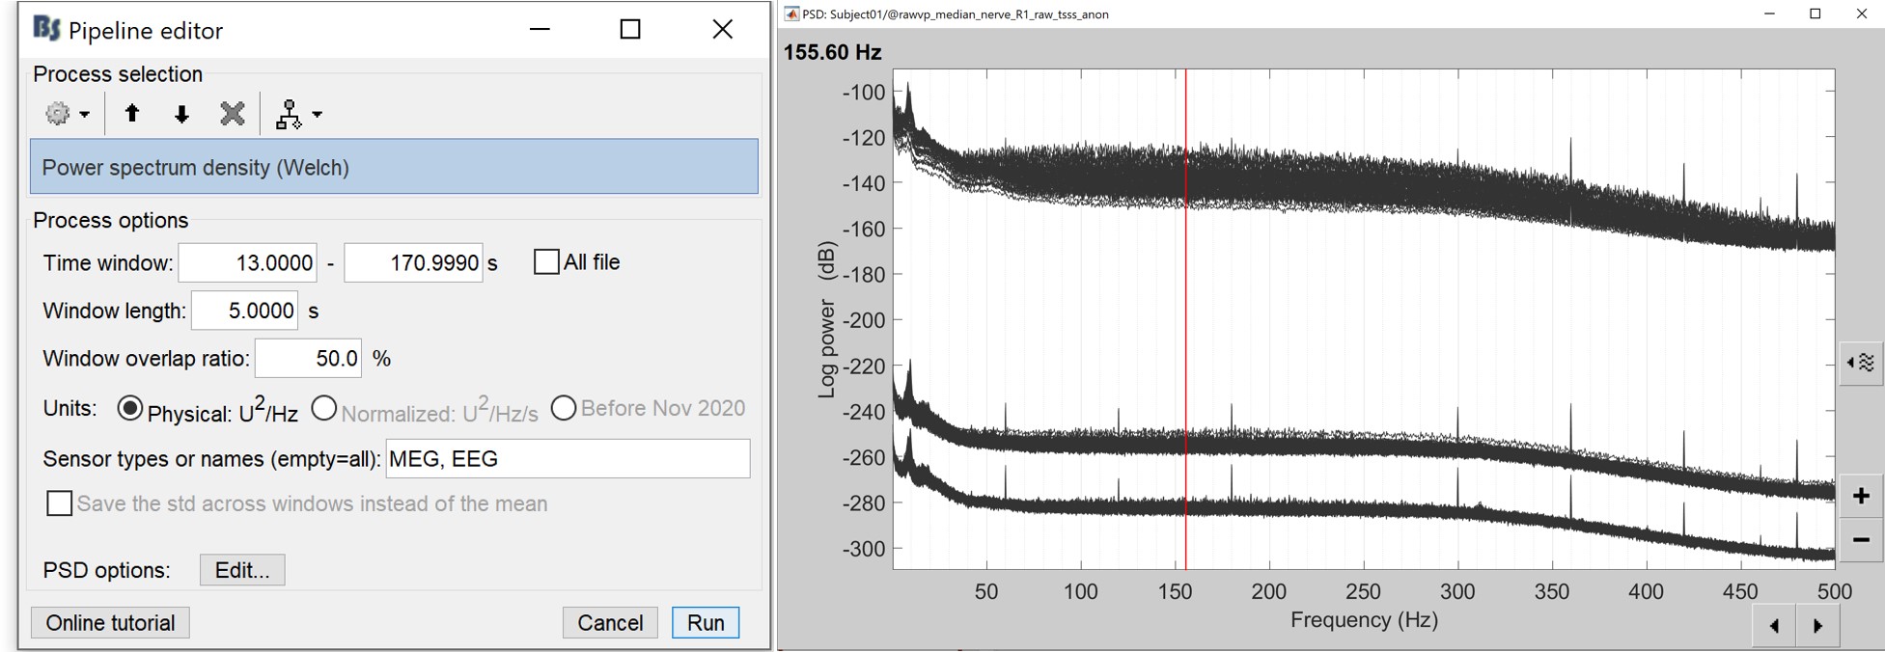1885x652 pixels.
Task: Delete selected process with X icon
Action: pos(232,114)
